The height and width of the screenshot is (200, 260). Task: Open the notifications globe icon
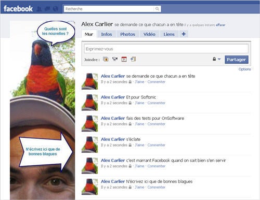coord(55,9)
